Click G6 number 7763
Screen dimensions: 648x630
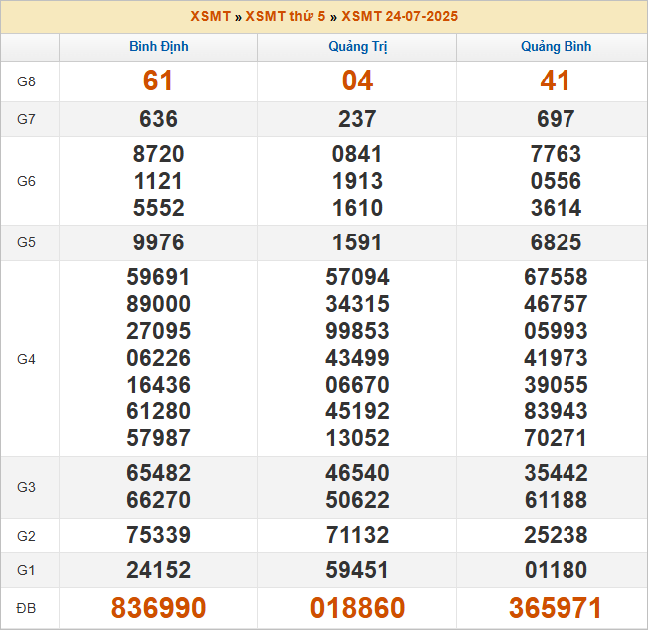[x=556, y=154]
